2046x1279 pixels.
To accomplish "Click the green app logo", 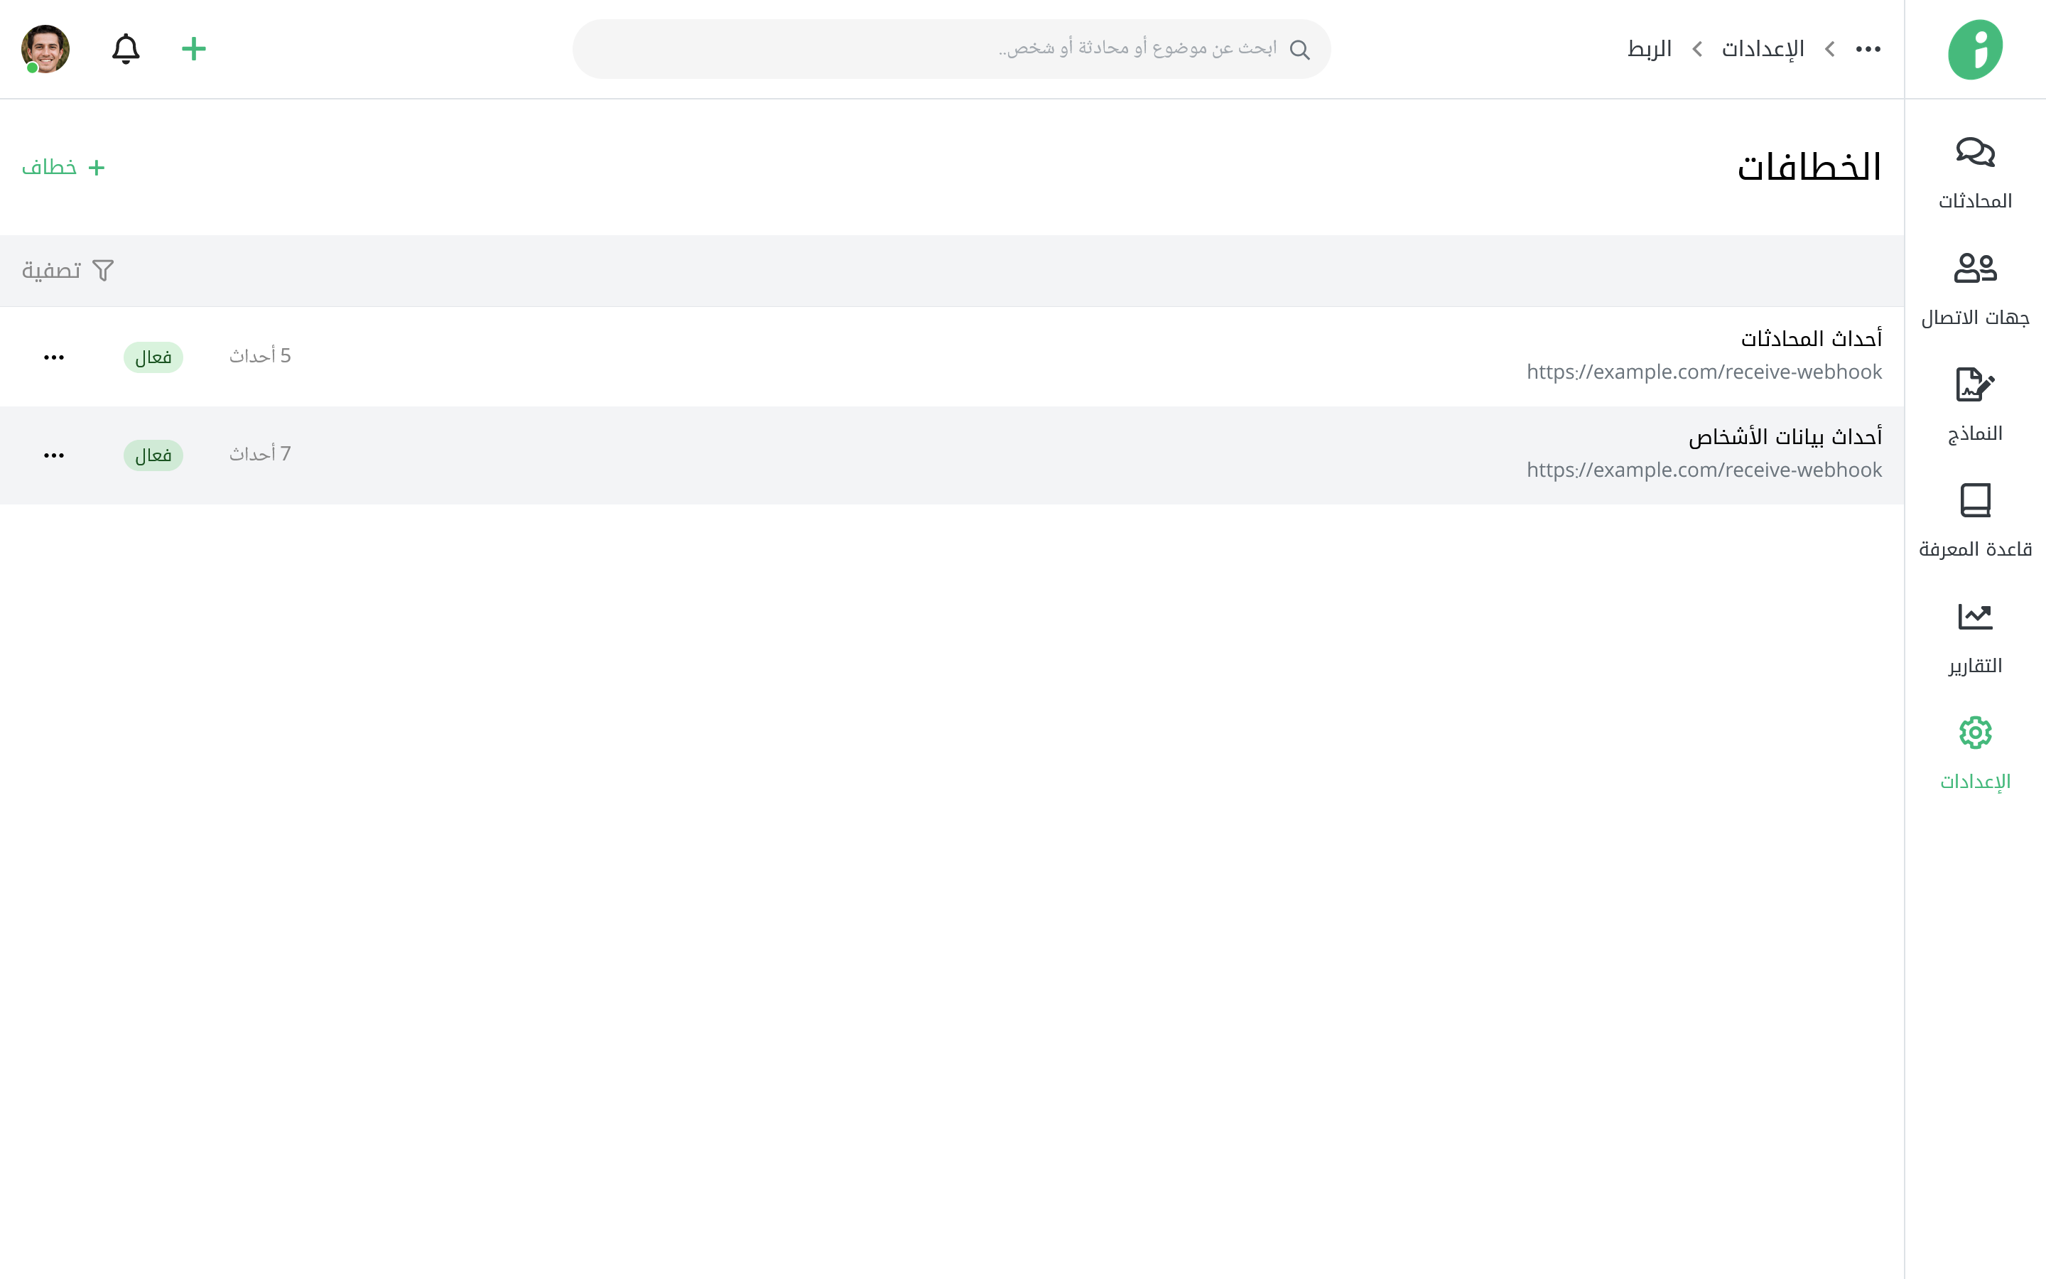I will pyautogui.click(x=1974, y=49).
